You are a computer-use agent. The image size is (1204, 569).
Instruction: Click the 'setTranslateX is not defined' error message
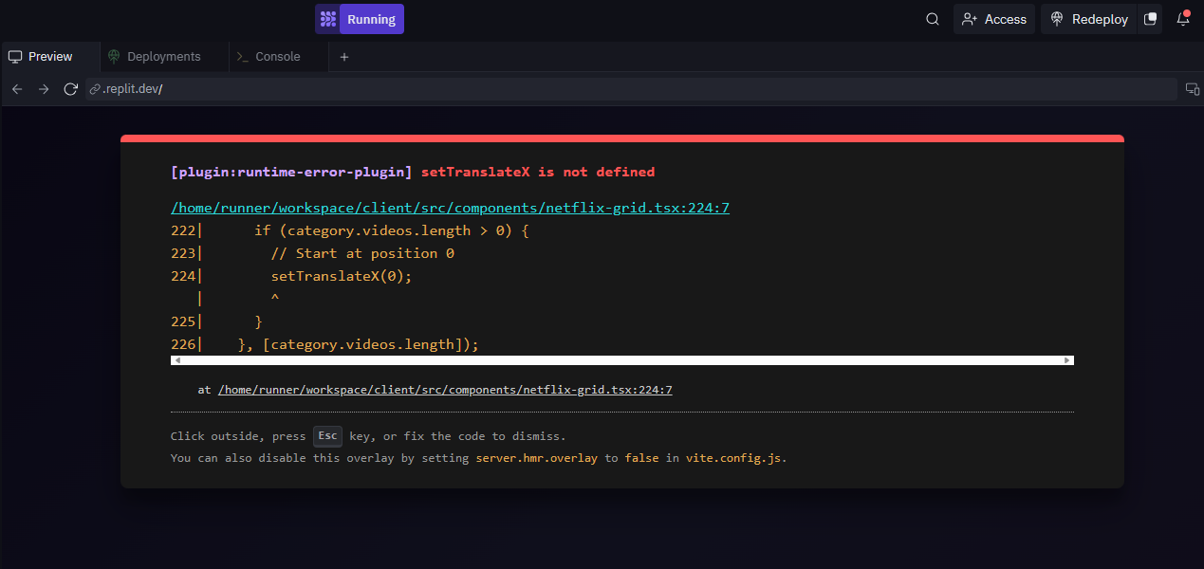coord(538,172)
